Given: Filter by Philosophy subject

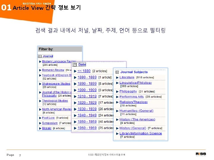Looking at the screenshot, I should click(x=128, y=92).
